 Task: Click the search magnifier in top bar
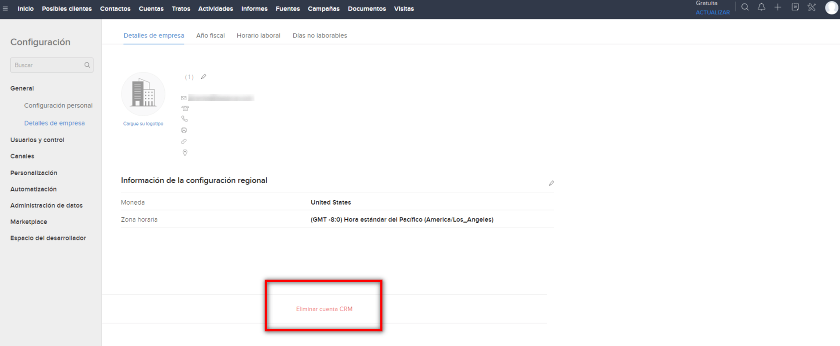click(x=745, y=7)
